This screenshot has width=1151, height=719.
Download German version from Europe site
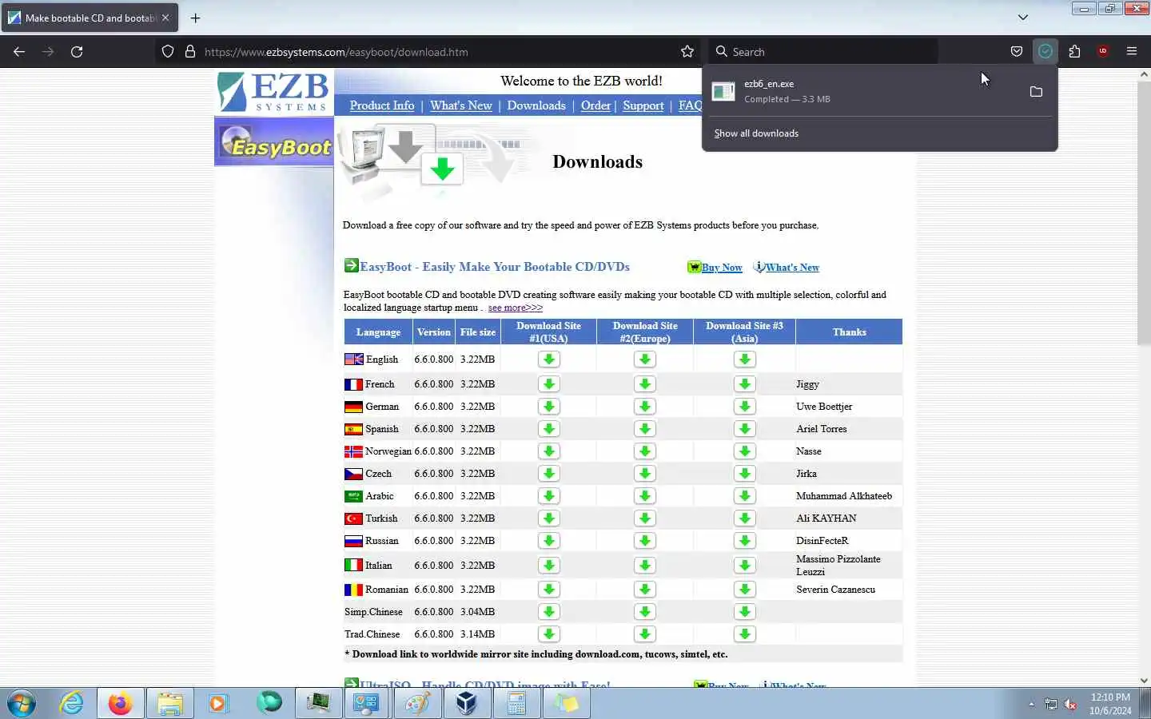click(644, 407)
